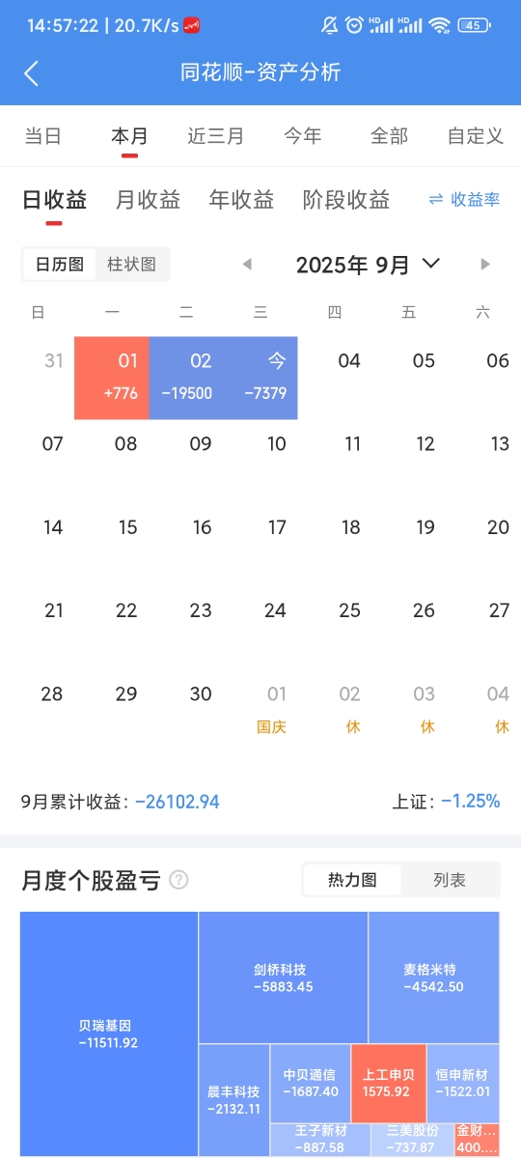The image size is (521, 1159).
Task: Switch view to 柱状图
Action: pos(132,264)
